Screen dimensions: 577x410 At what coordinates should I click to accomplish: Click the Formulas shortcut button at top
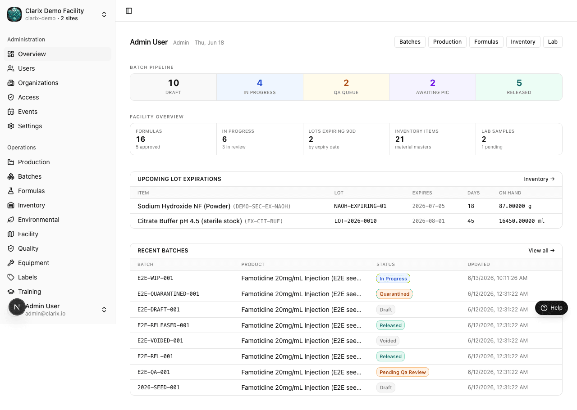(486, 42)
